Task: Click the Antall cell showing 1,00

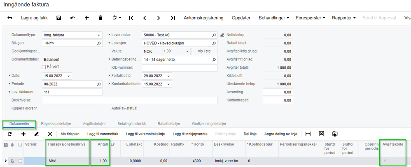Action: point(100,161)
